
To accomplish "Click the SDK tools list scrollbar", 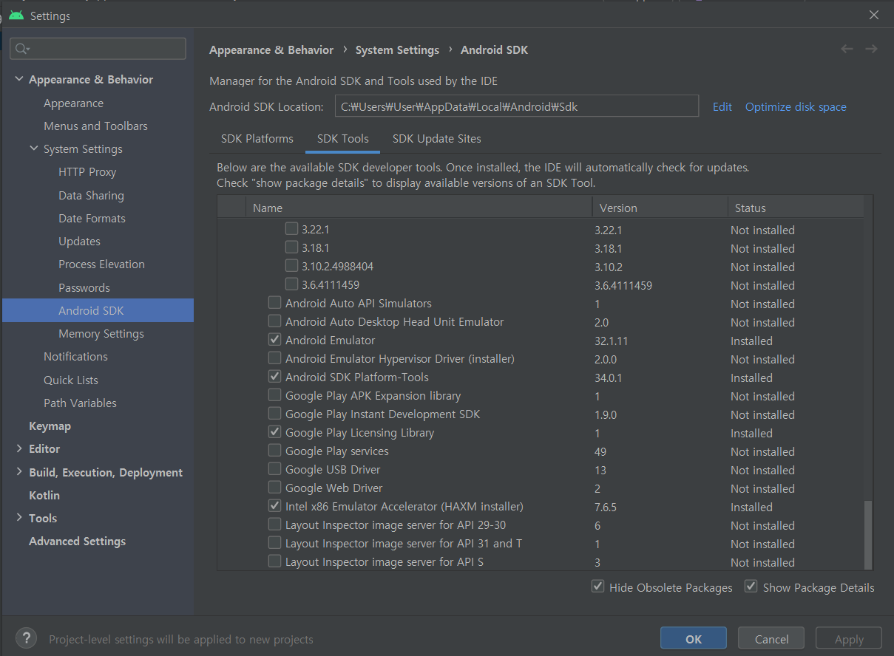I will point(868,536).
